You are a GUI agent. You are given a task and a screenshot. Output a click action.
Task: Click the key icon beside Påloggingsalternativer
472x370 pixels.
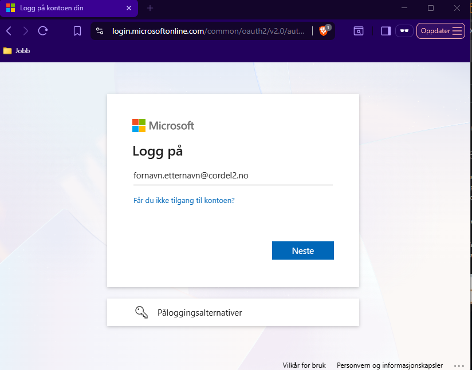click(141, 312)
